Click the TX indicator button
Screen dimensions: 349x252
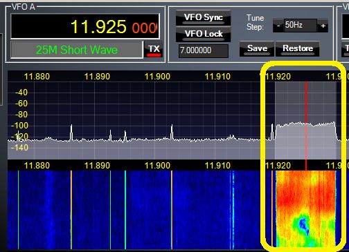154,50
